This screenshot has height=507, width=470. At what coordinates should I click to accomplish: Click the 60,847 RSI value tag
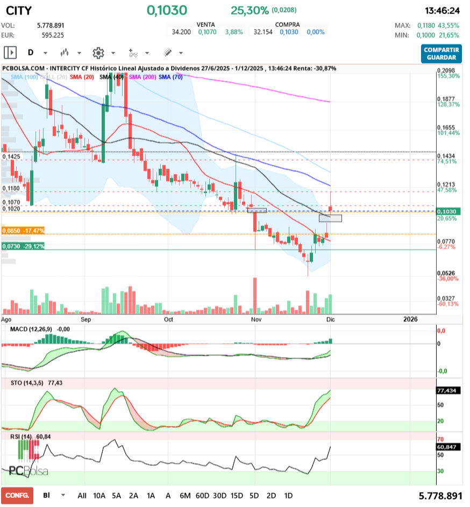448,447
